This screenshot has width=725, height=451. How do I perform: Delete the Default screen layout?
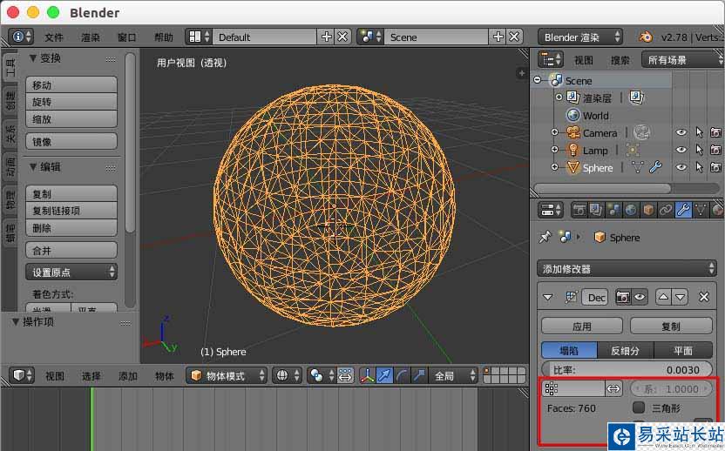click(342, 37)
